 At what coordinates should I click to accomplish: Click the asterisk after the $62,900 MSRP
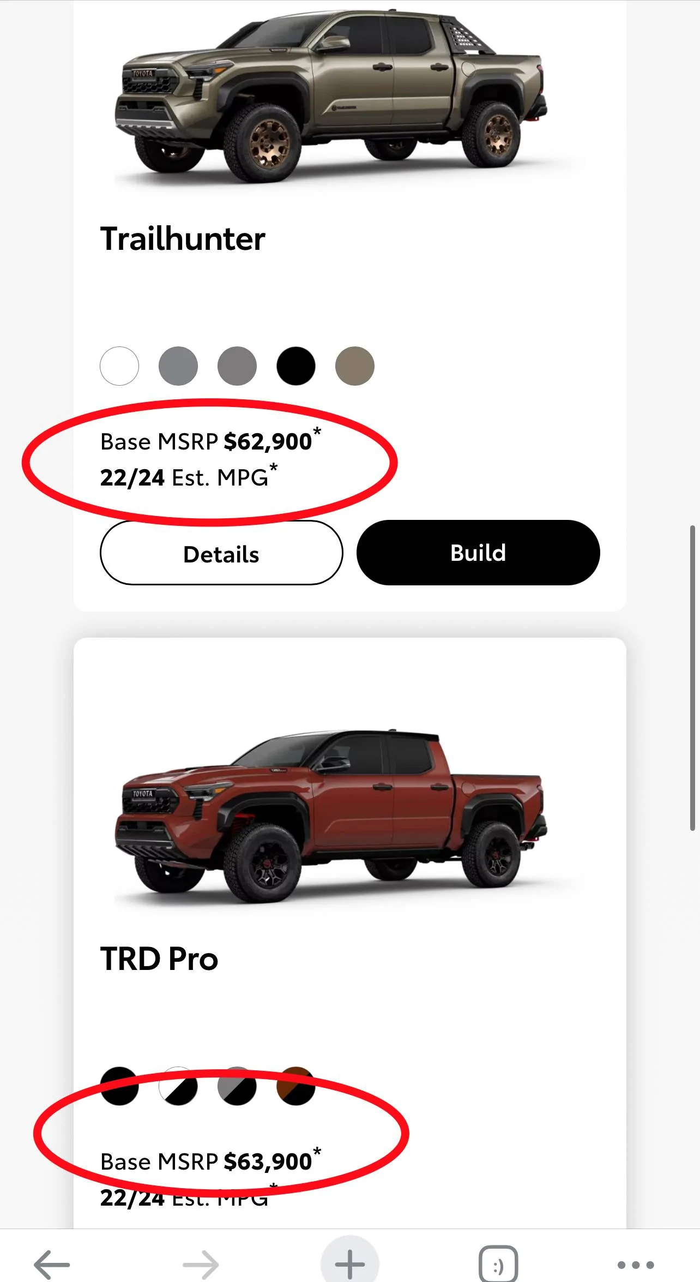point(317,432)
